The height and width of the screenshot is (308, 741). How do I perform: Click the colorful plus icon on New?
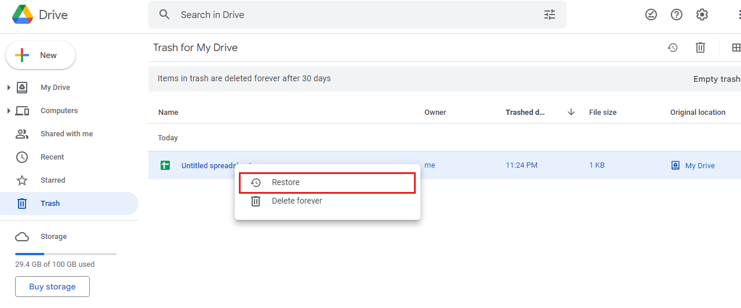[22, 56]
